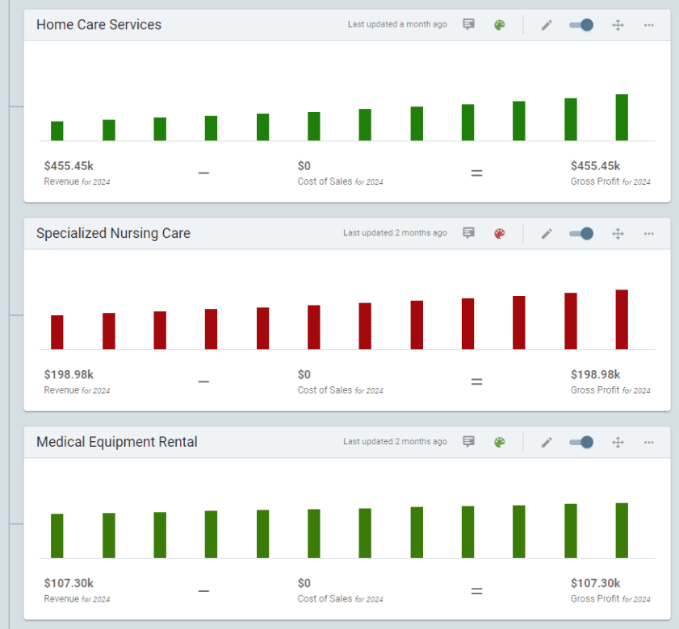679x629 pixels.
Task: Edit the Home Care Services card
Action: 547,25
